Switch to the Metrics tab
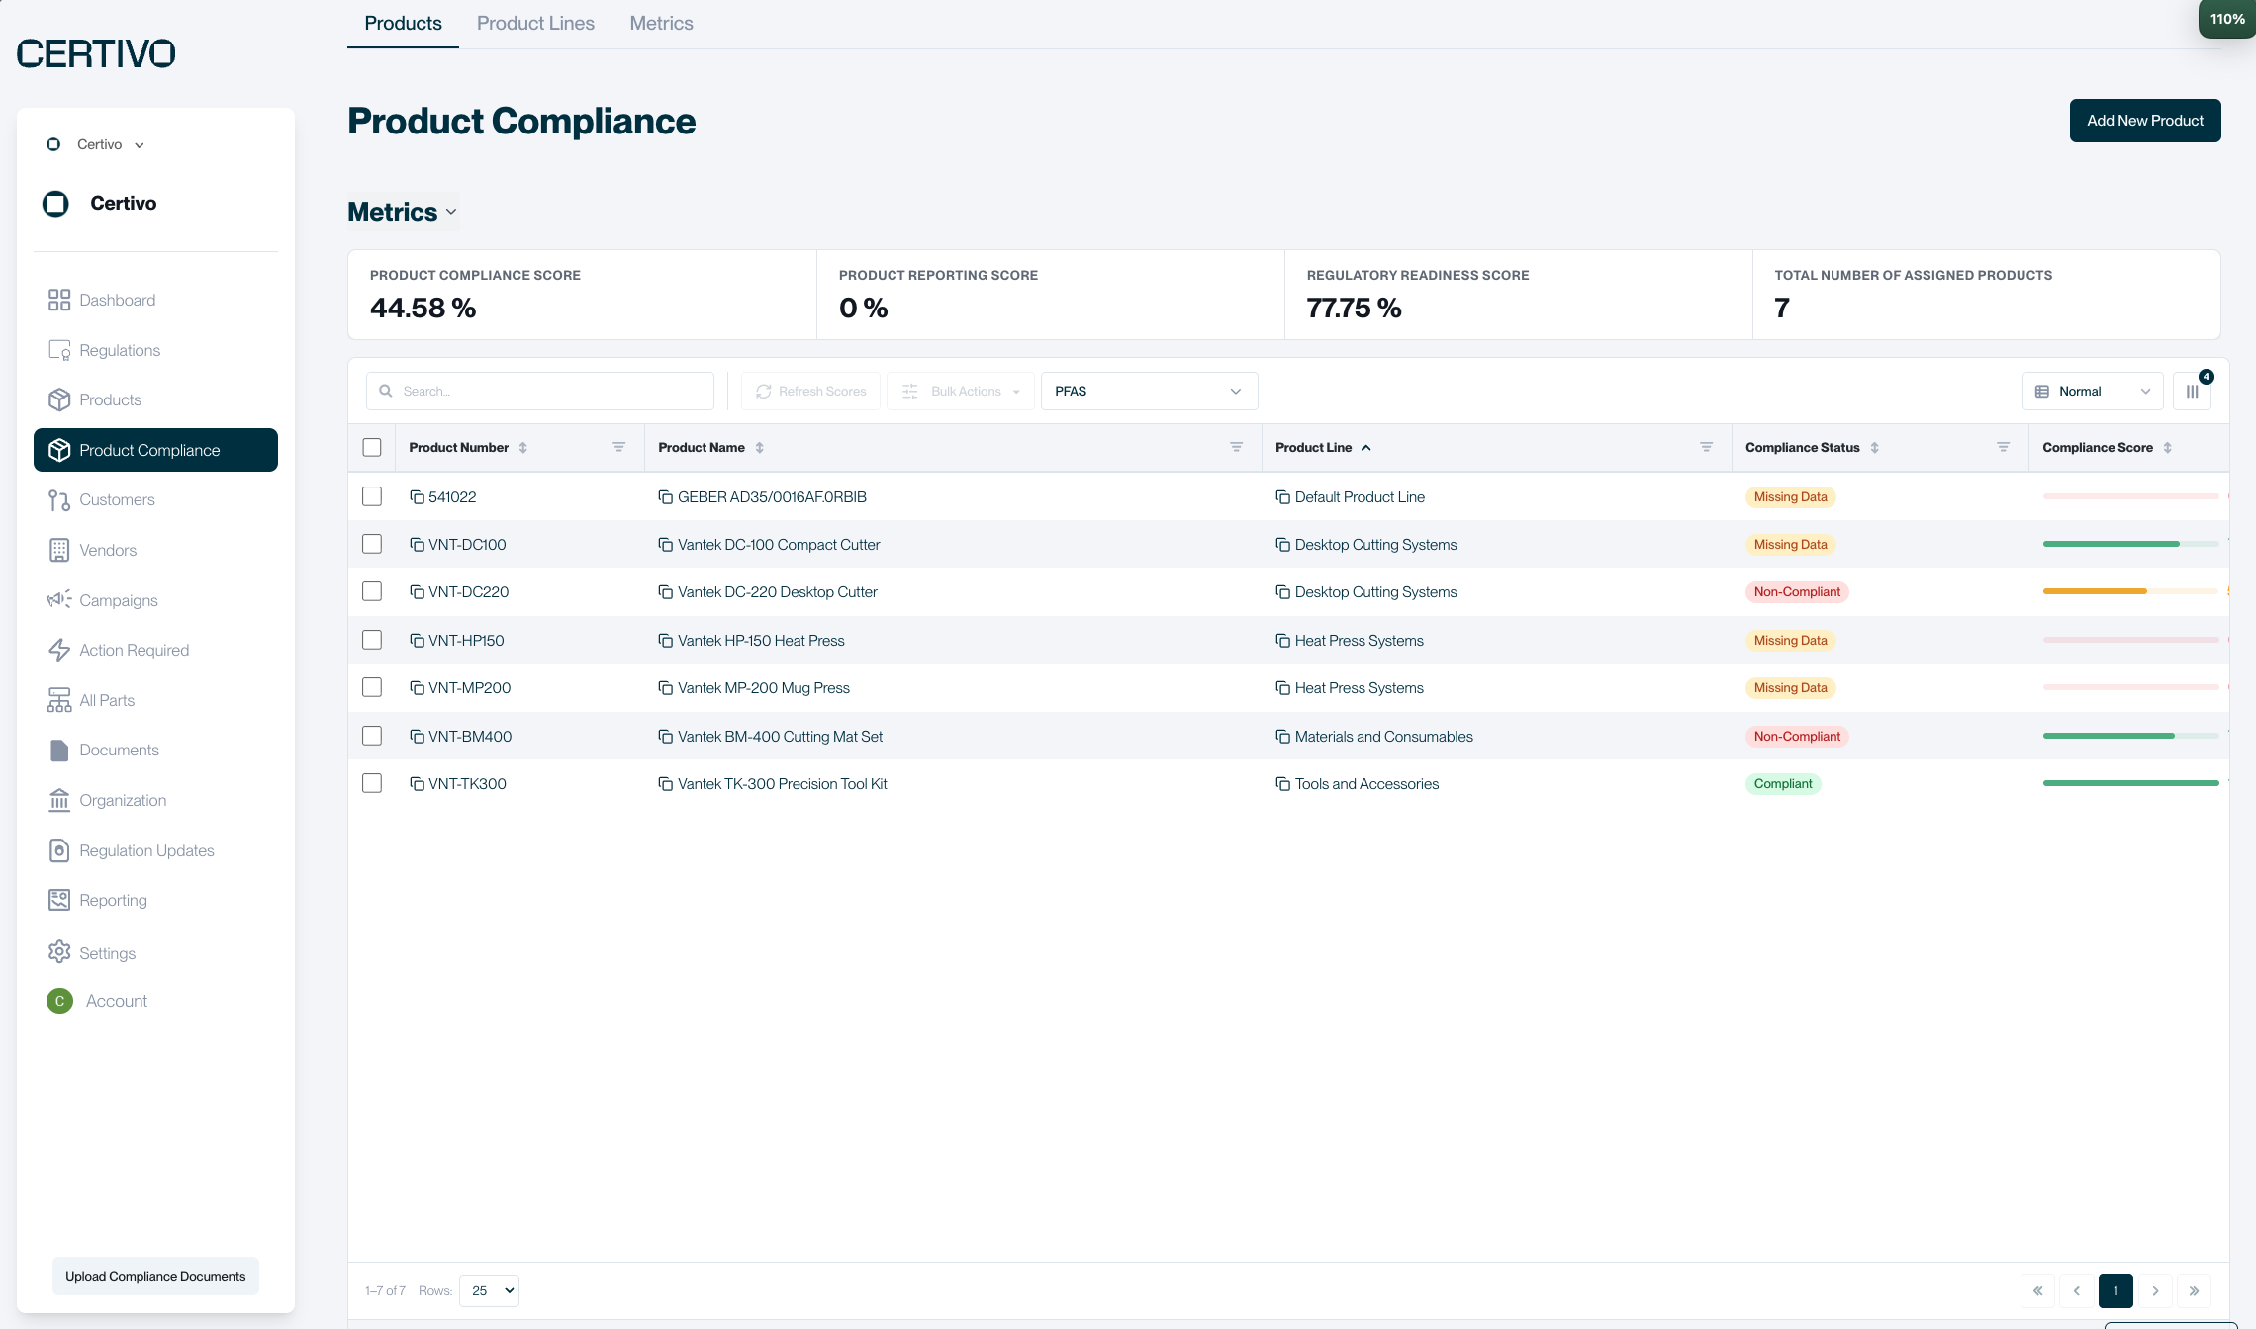 [661, 23]
